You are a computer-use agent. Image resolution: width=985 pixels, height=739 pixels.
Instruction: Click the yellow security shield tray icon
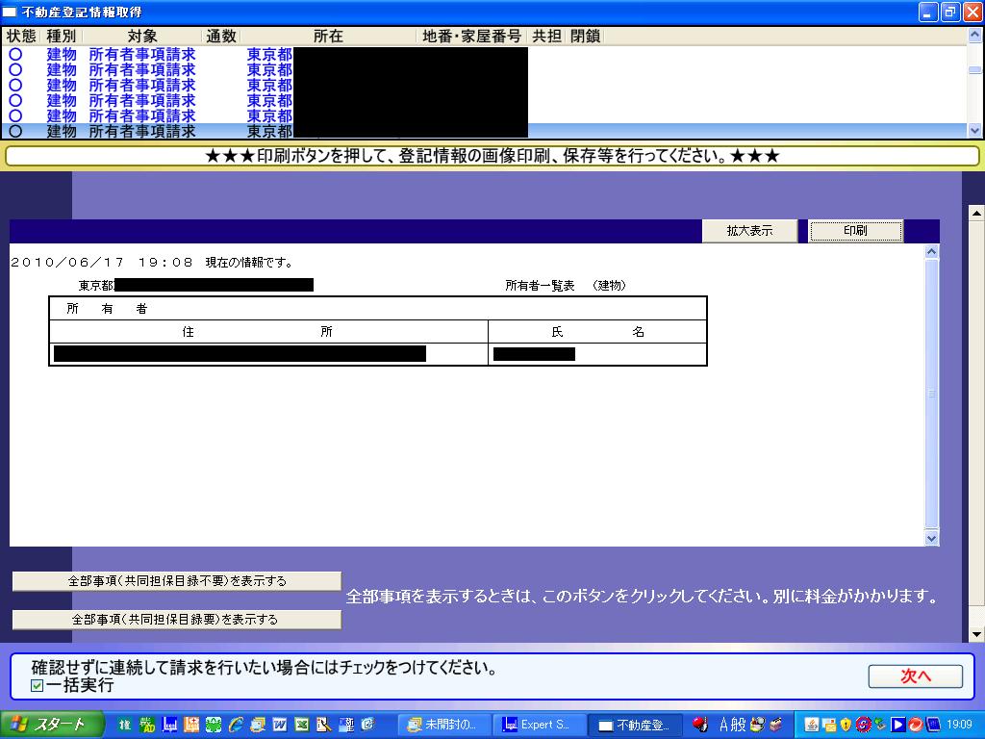point(846,725)
